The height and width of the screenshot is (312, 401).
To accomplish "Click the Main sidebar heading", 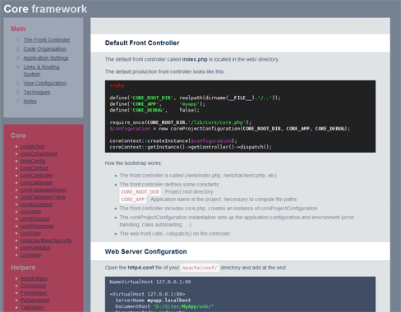I will (18, 29).
